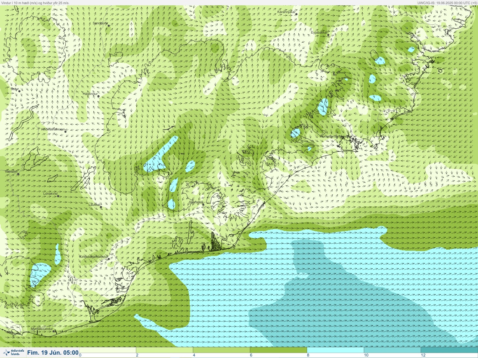Click the Hornafjarðarflugvöllur station label
Image resolution: width=478 pixels, height=358 pixels.
pyautogui.click(x=336, y=136)
